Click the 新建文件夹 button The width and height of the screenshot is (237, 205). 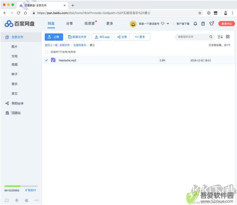[x=77, y=37]
